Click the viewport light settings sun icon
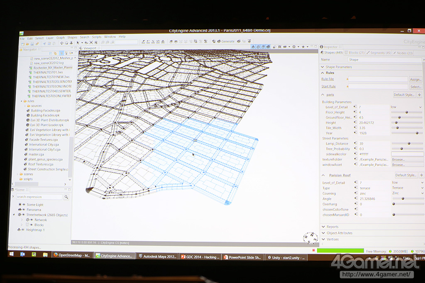 pyautogui.click(x=294, y=47)
